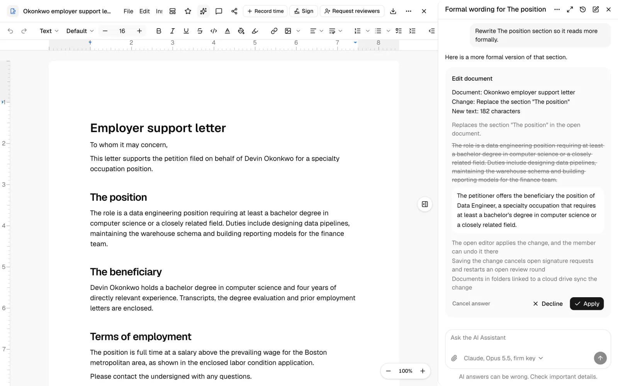The width and height of the screenshot is (618, 386).
Task: Toggle italic formatting
Action: [x=172, y=31]
